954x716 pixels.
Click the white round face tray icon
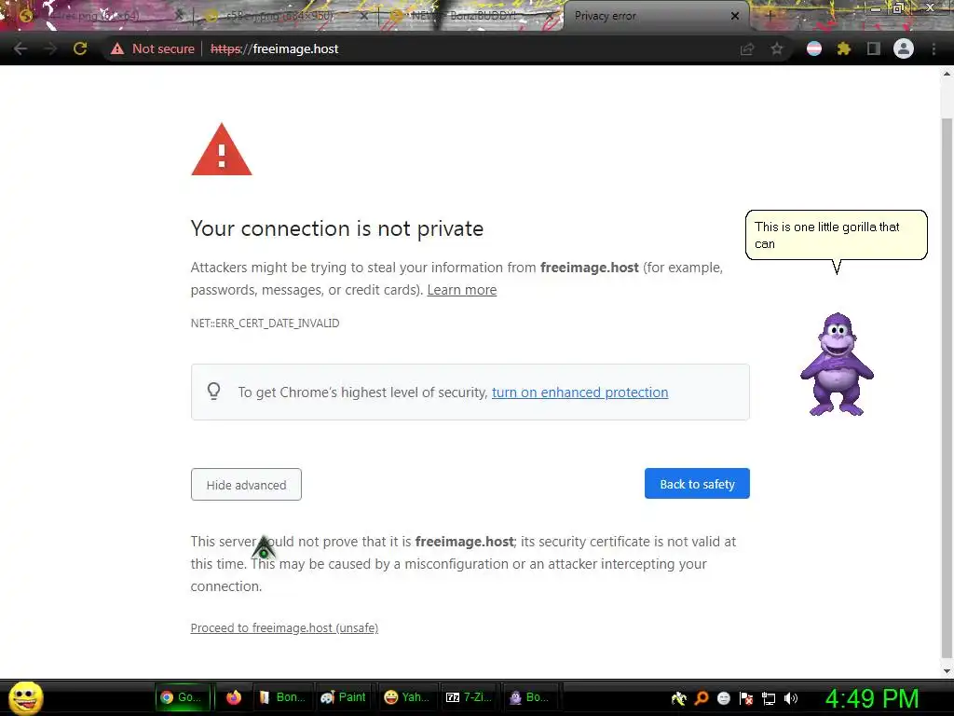click(723, 698)
